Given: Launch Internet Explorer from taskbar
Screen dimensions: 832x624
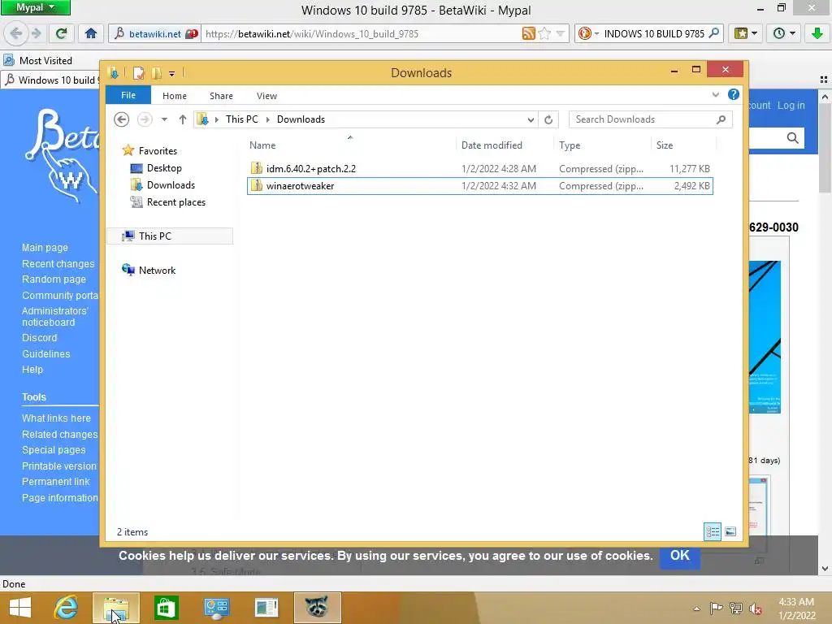Looking at the screenshot, I should 67,608.
